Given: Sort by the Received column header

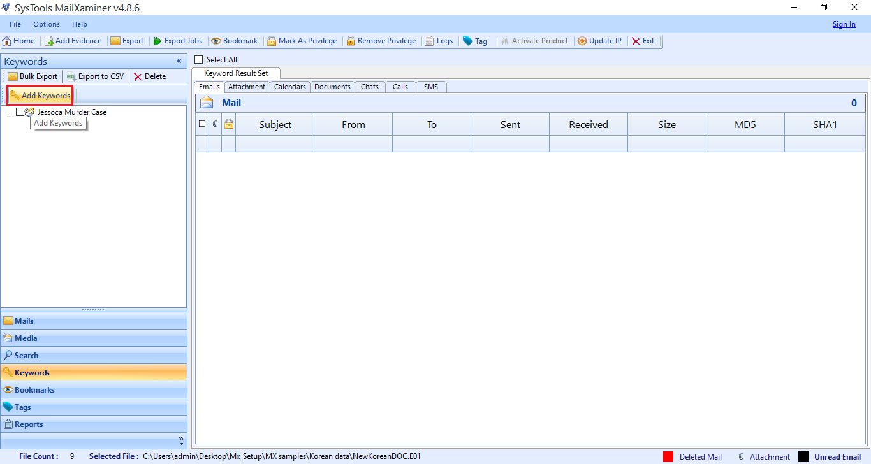Looking at the screenshot, I should point(589,124).
